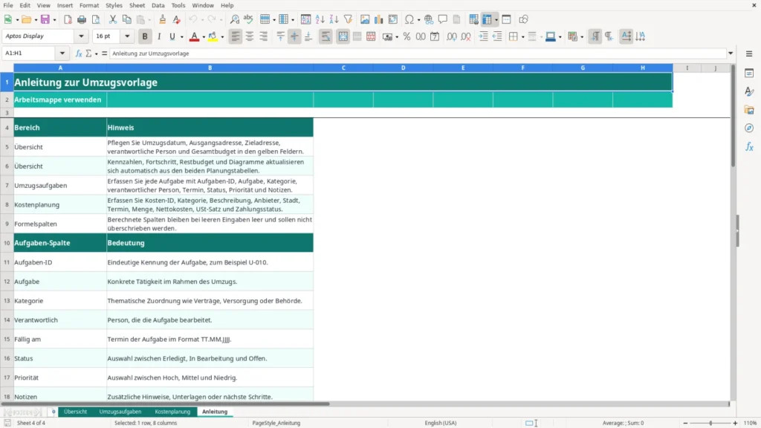Open Font Name dropdown arrow
This screenshot has height=428, width=761.
click(x=81, y=36)
